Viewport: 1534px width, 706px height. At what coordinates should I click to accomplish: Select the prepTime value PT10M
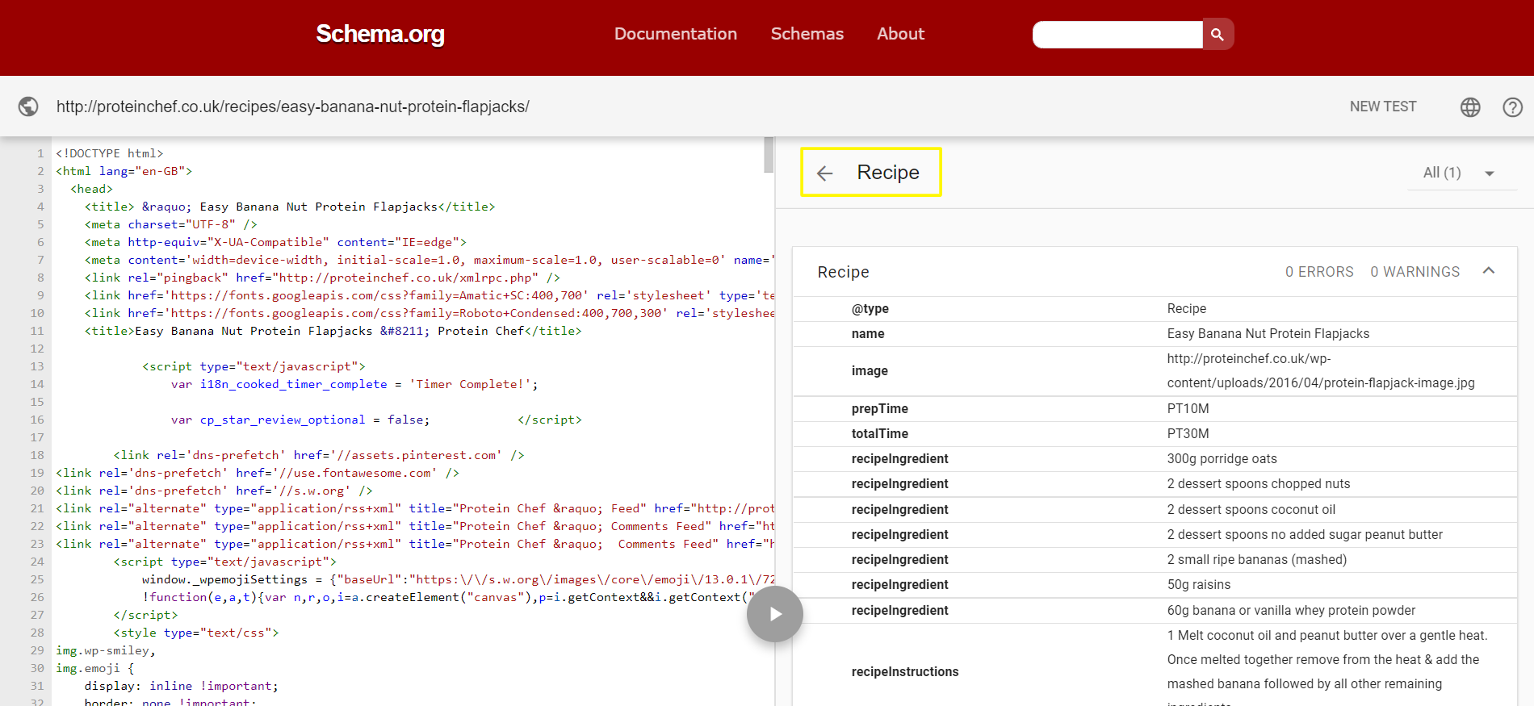(x=1188, y=409)
